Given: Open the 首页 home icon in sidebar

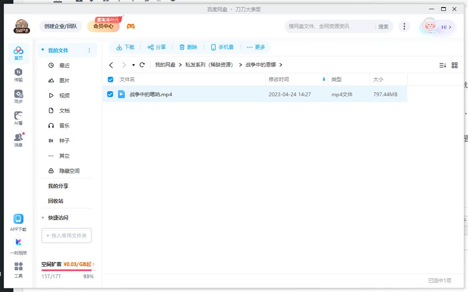Looking at the screenshot, I should point(18,53).
